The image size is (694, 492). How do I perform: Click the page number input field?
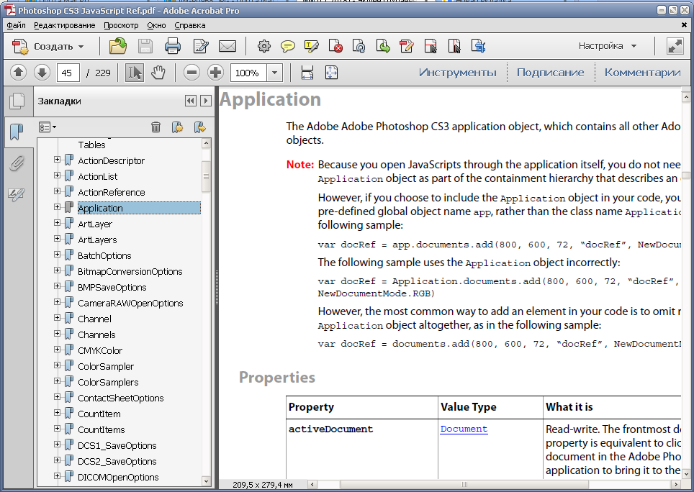click(x=68, y=73)
